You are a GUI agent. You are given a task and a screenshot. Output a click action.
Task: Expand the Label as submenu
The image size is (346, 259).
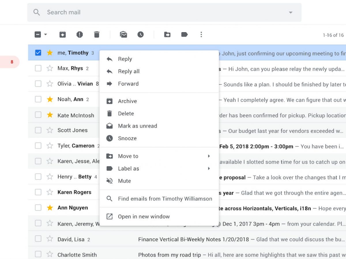point(208,169)
